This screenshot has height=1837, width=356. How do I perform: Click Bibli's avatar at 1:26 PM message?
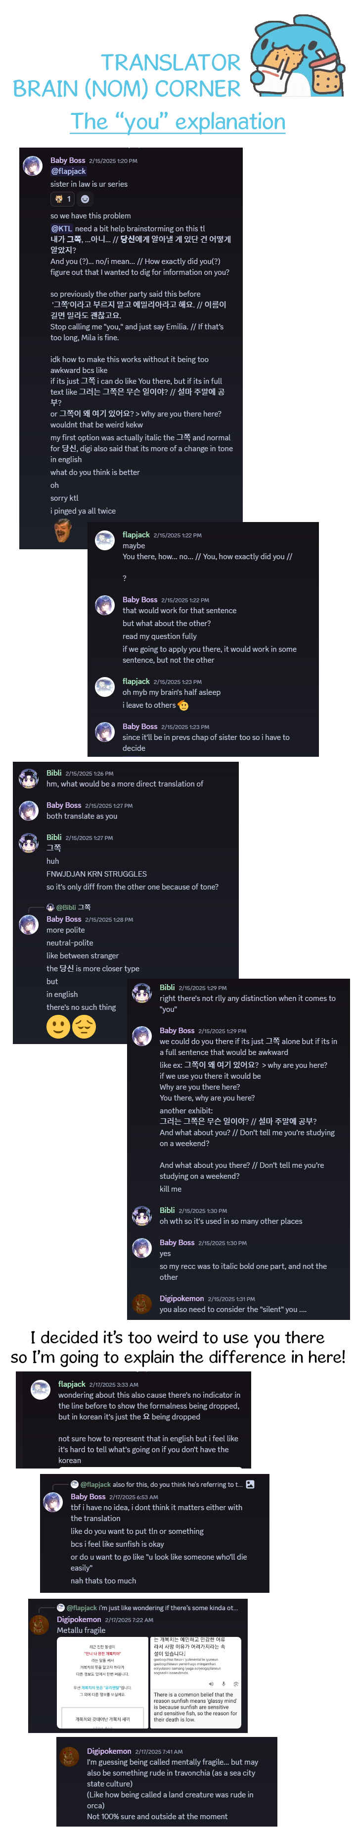click(x=29, y=778)
